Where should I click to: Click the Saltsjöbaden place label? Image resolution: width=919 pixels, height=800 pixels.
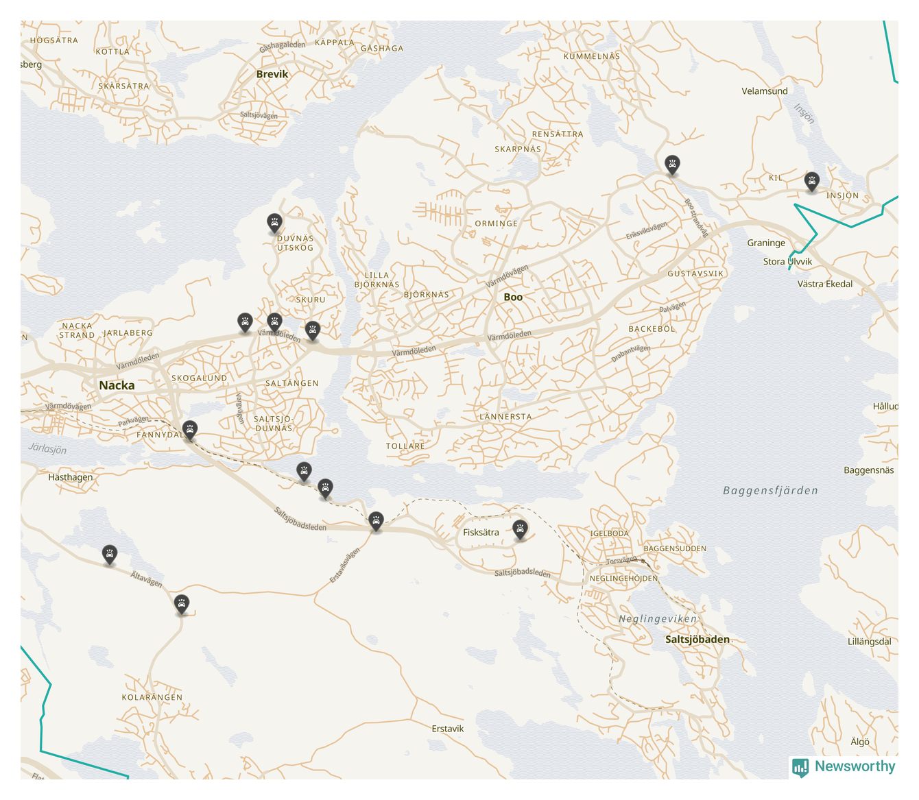(697, 640)
